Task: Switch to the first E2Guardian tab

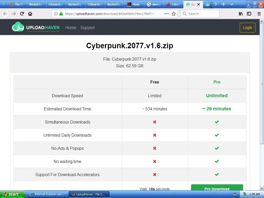Action: point(56,4)
